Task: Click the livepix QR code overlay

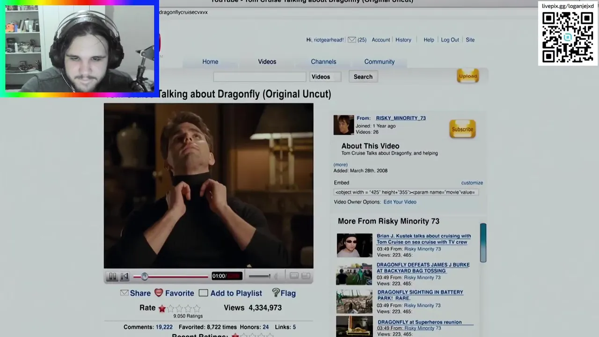Action: point(568,37)
